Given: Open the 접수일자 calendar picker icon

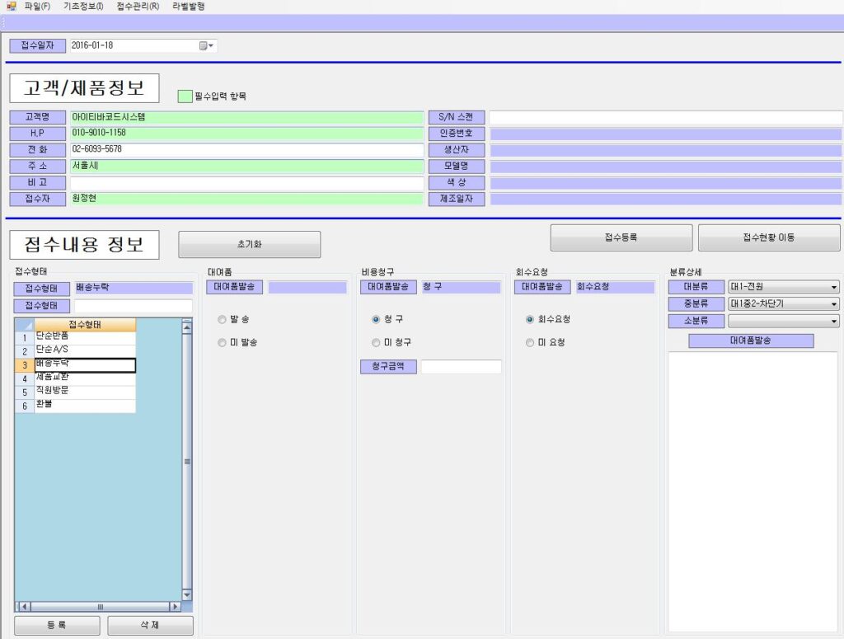Looking at the screenshot, I should click(x=206, y=46).
